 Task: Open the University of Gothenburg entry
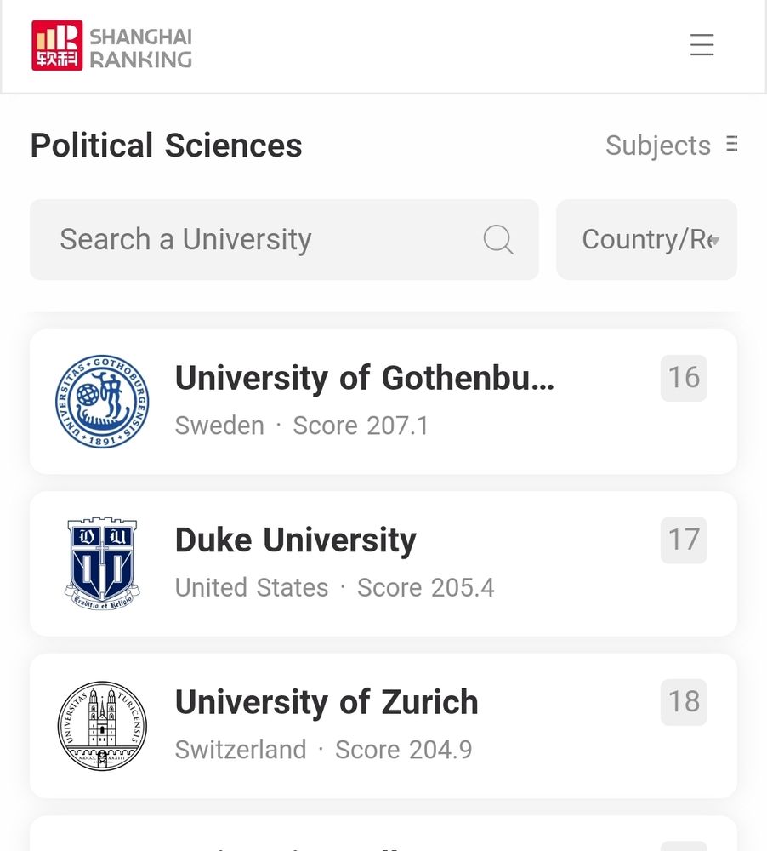click(383, 402)
